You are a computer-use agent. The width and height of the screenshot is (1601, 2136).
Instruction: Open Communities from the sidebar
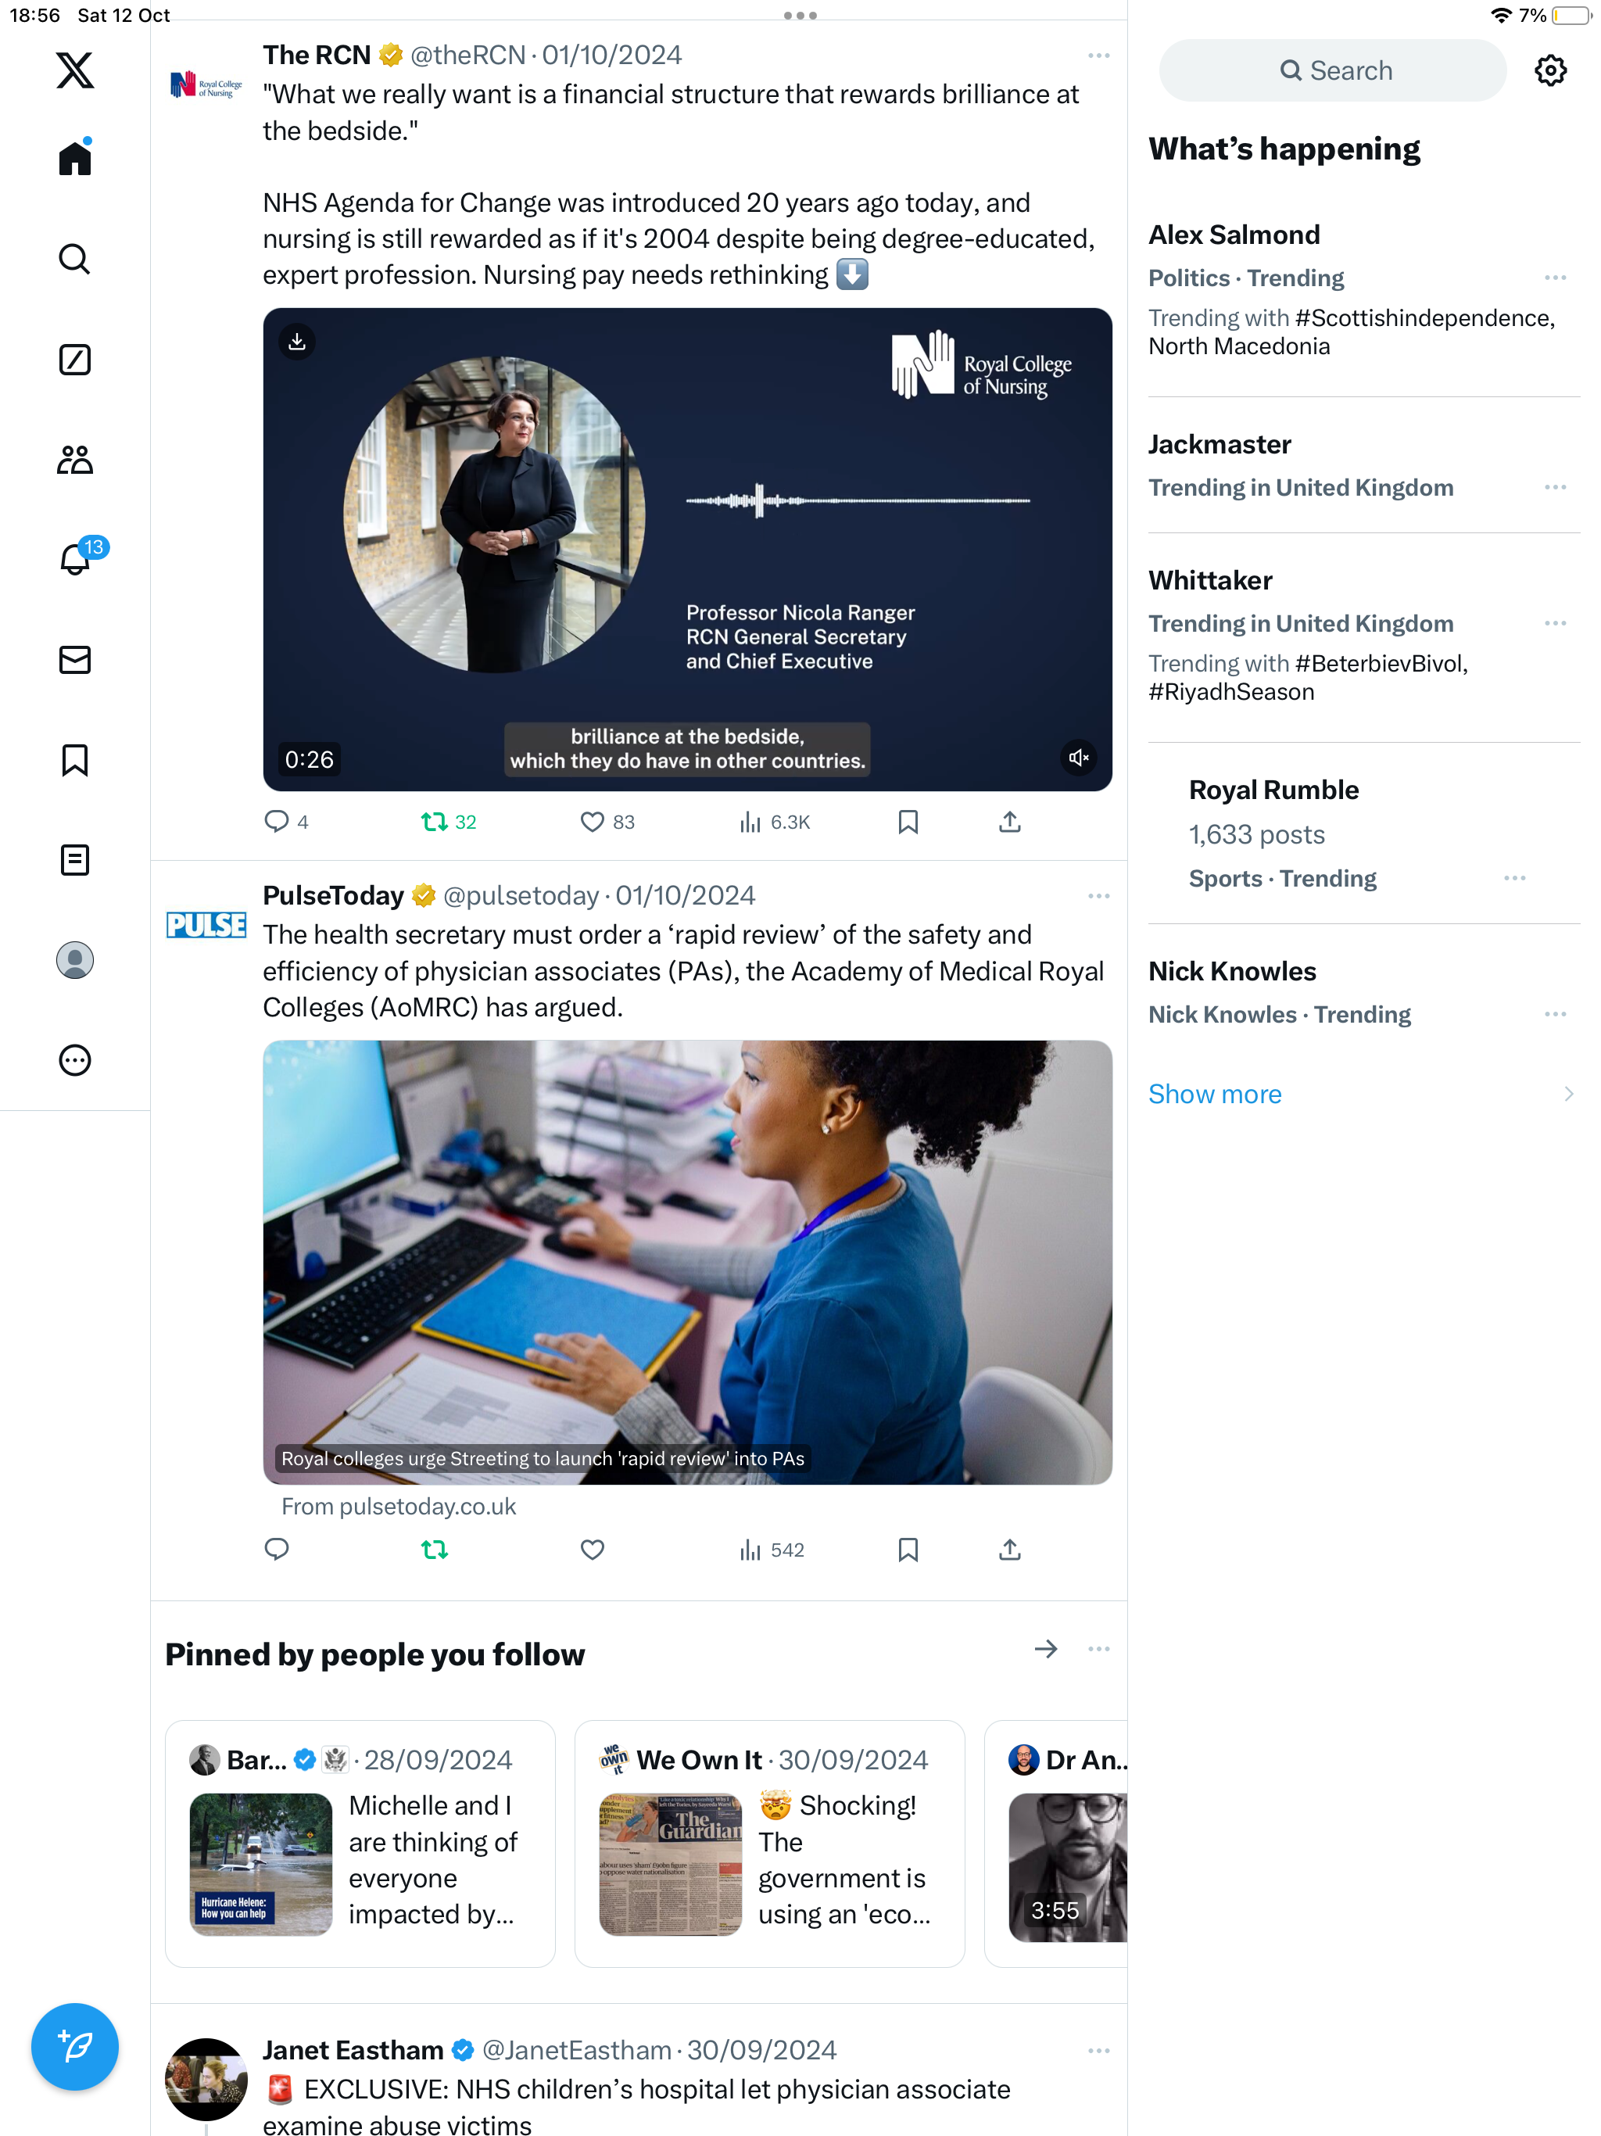tap(74, 460)
